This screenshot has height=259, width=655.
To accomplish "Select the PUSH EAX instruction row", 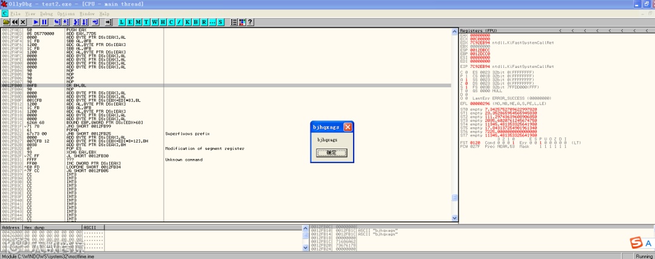I will coord(226,30).
